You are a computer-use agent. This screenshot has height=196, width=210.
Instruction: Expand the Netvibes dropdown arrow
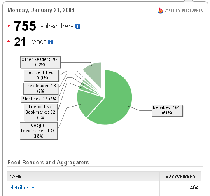click(33, 187)
